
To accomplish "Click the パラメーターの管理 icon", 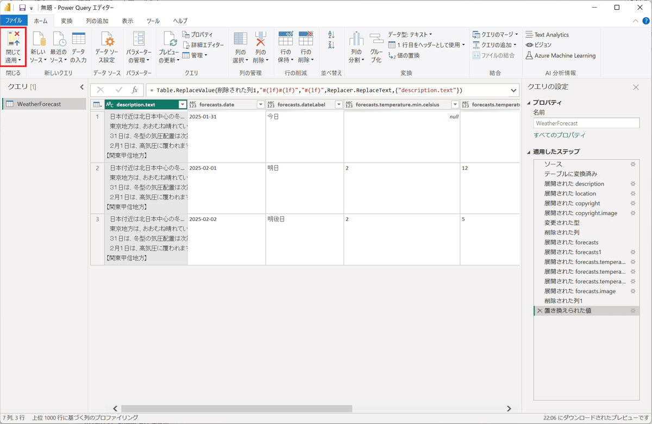I will 139,39.
